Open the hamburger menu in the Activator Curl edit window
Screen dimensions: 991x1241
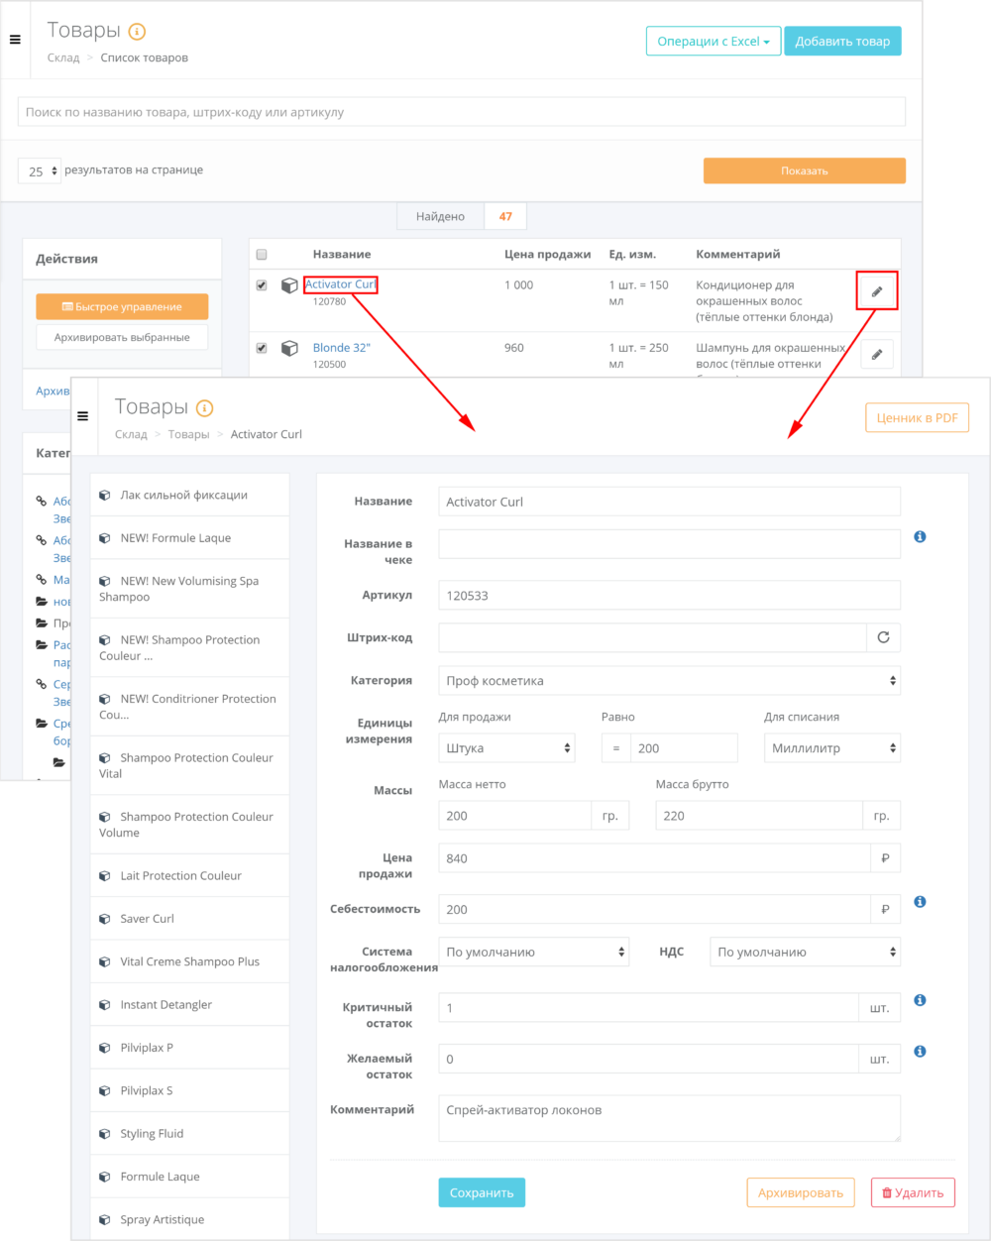[82, 416]
